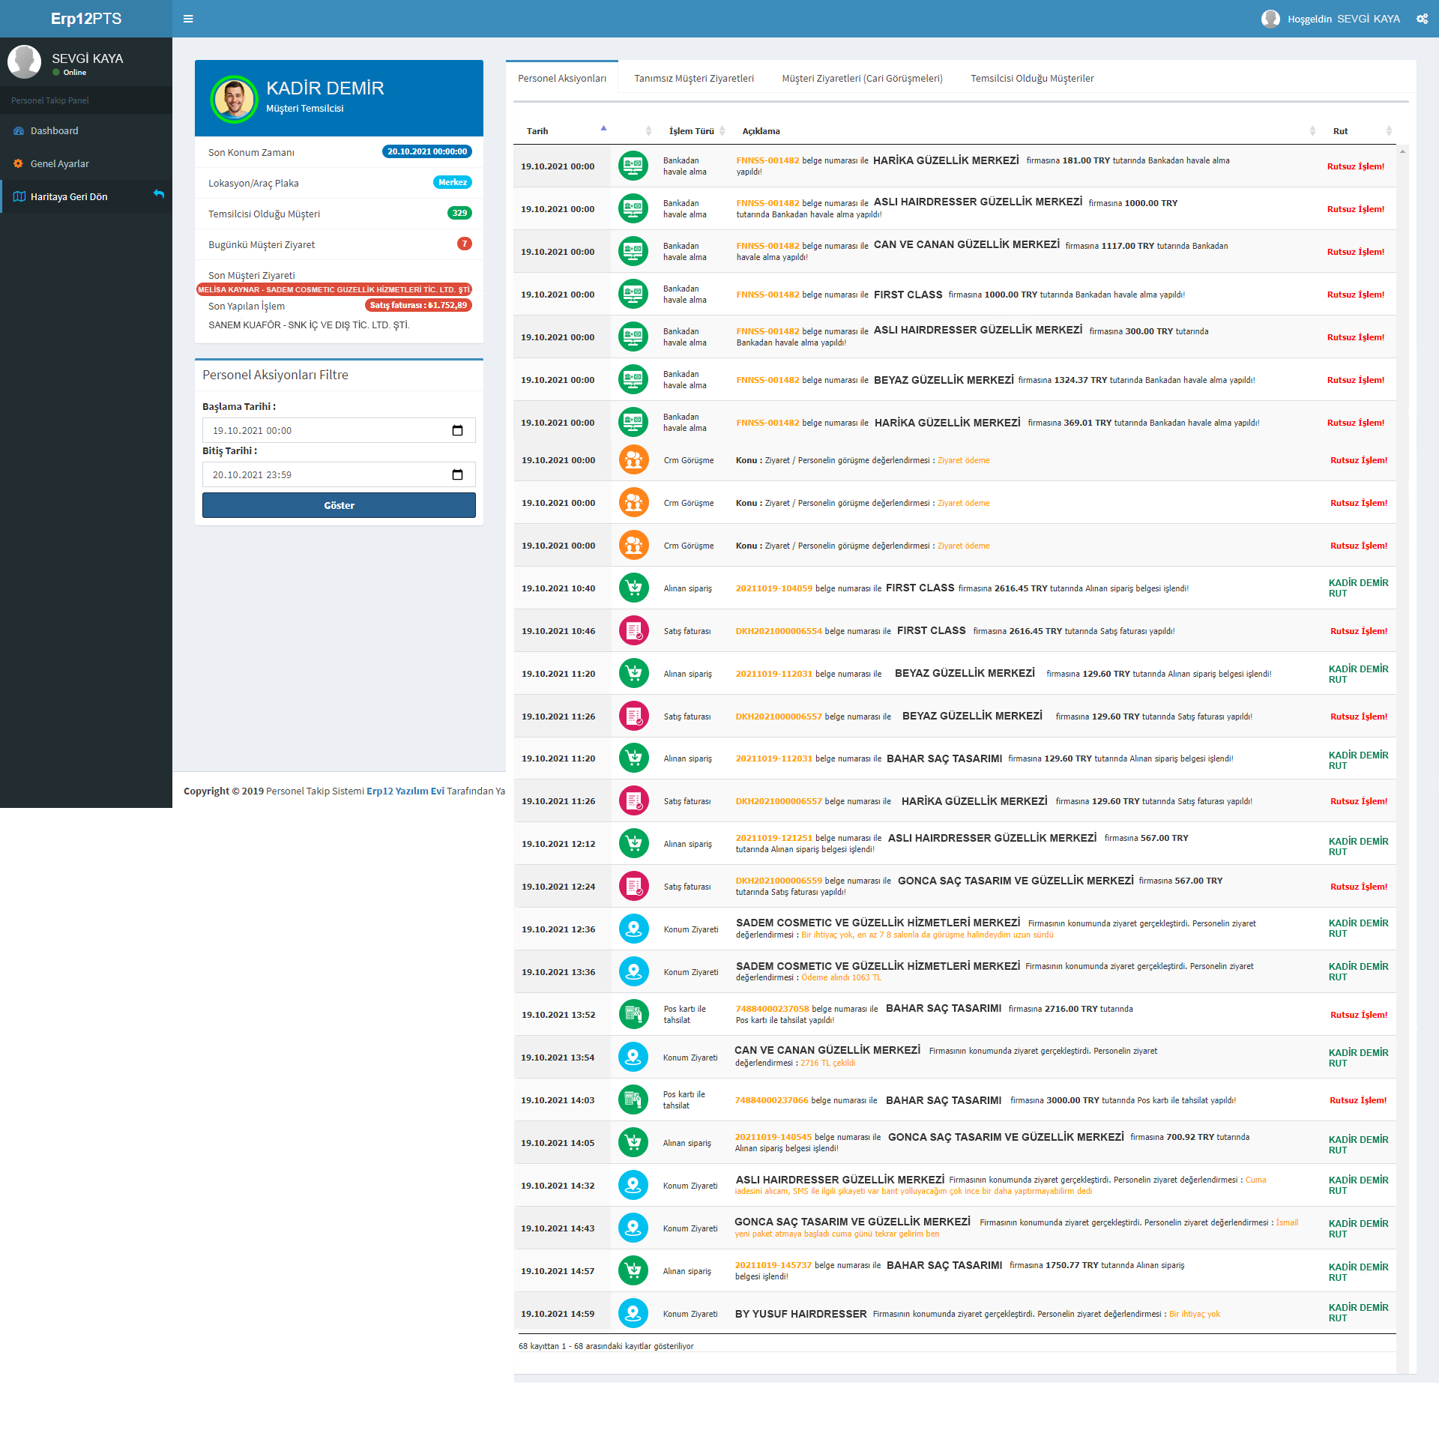This screenshot has width=1439, height=1451.
Task: Click scrollbar up arrow in actions table
Action: (x=1402, y=151)
